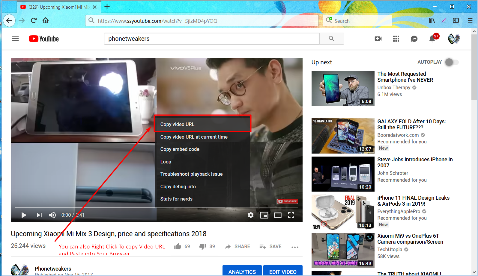Open a new browser tab

(107, 7)
